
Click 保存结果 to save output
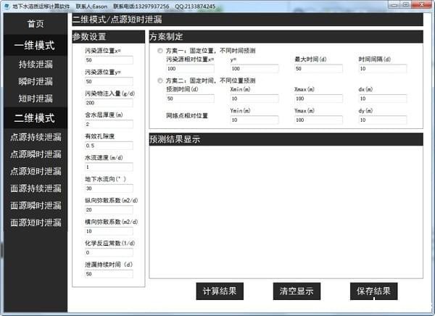pyautogui.click(x=373, y=291)
